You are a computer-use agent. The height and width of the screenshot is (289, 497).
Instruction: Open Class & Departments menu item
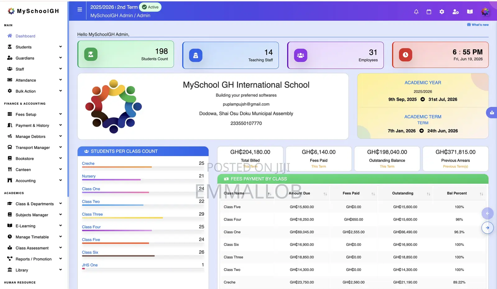click(34, 204)
